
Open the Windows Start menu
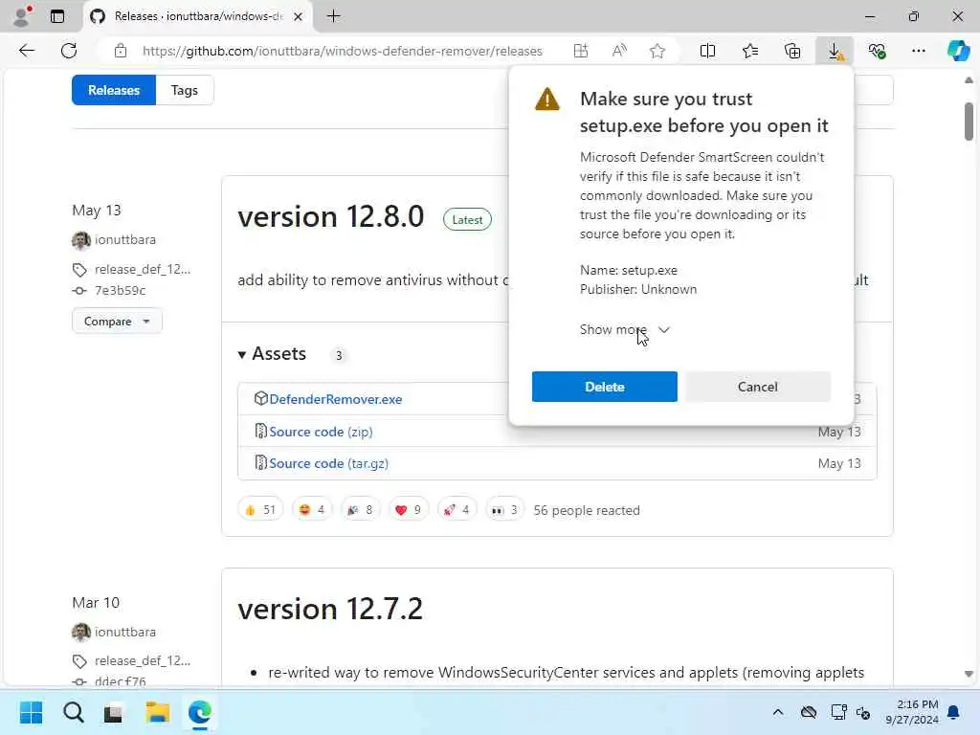click(31, 712)
